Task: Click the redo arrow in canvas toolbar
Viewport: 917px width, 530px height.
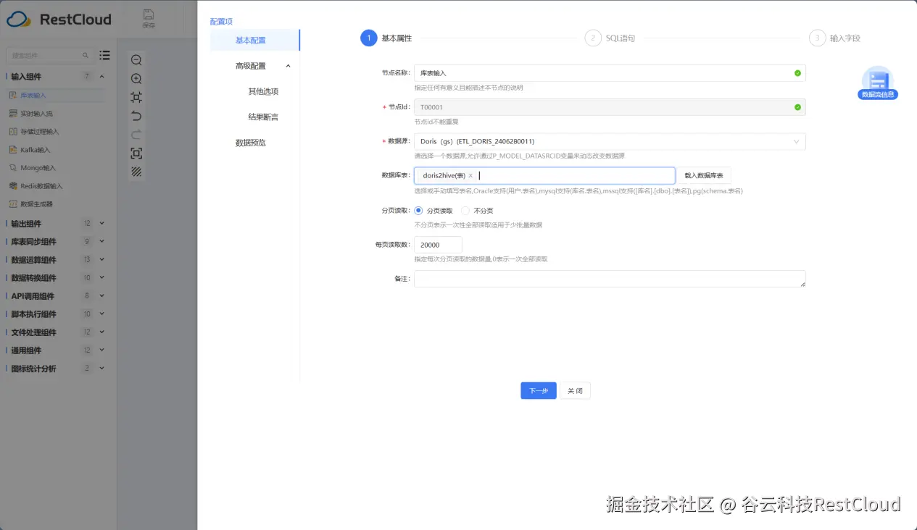Action: pyautogui.click(x=136, y=135)
